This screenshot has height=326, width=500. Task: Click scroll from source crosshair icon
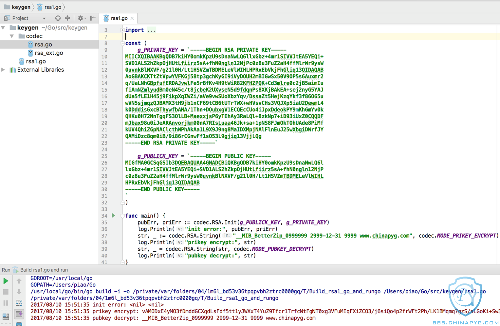58,18
